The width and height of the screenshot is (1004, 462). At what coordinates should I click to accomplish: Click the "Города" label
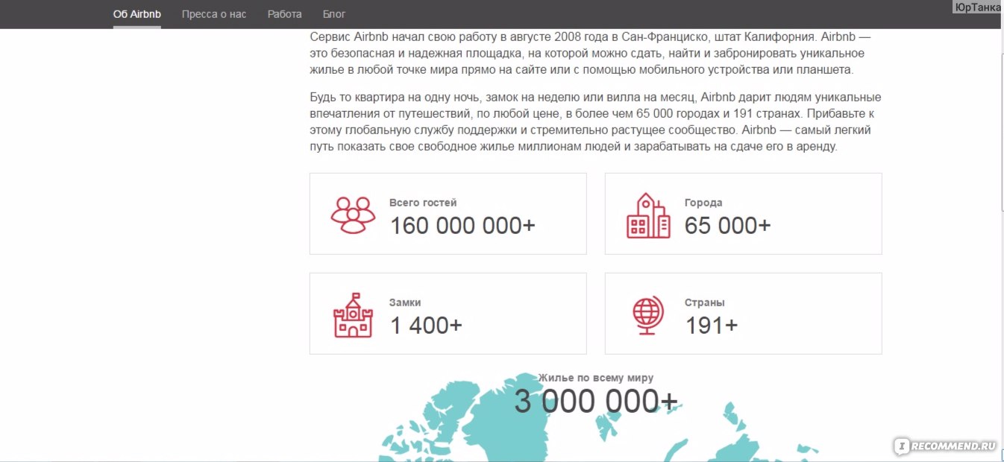coord(703,202)
